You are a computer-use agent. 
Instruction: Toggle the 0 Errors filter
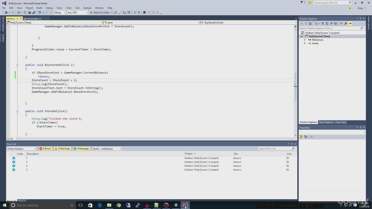click(45, 149)
